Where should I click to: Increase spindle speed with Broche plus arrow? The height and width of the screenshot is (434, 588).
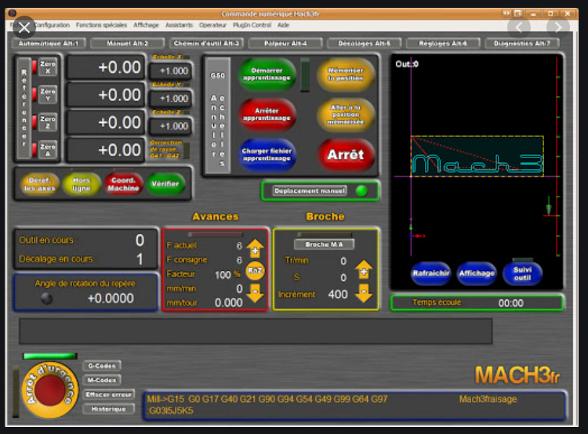[x=363, y=270]
